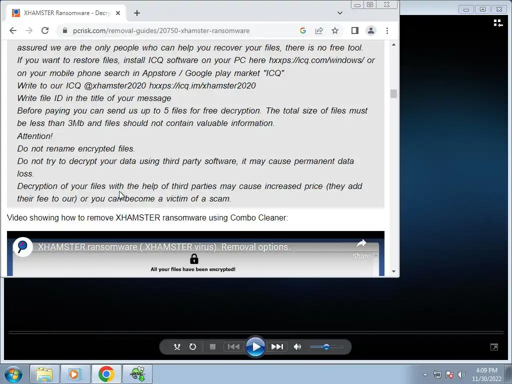Click the page scrollbar thumb
The height and width of the screenshot is (384, 512).
[x=394, y=93]
